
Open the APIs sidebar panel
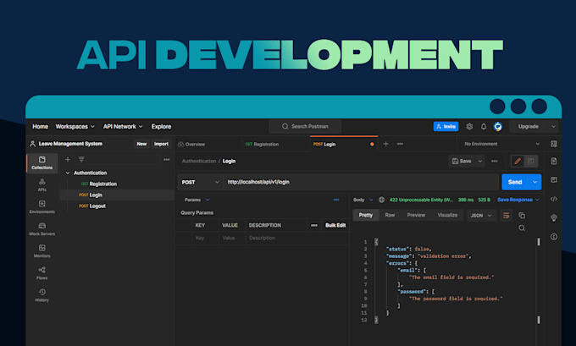pos(42,184)
